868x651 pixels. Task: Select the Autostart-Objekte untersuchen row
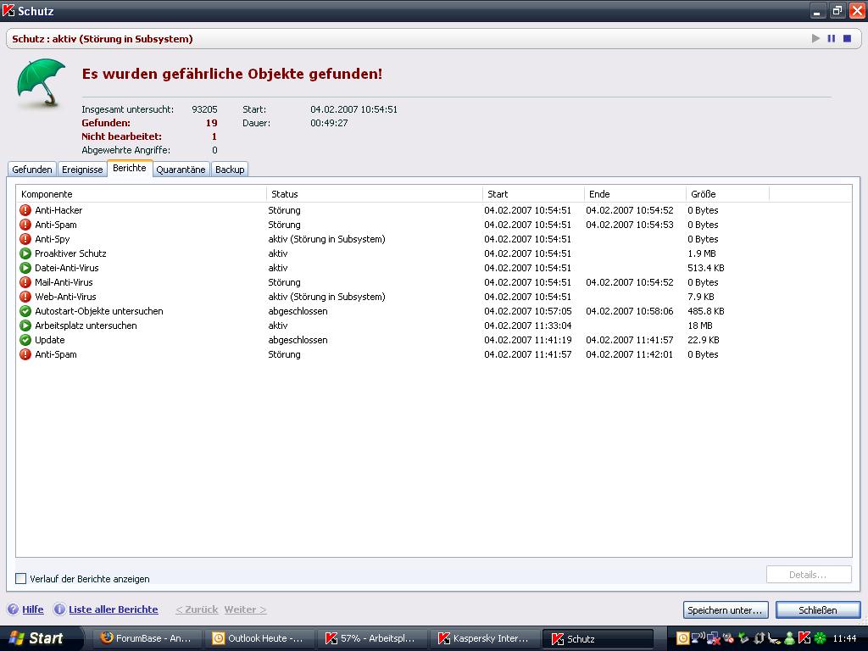click(x=434, y=311)
